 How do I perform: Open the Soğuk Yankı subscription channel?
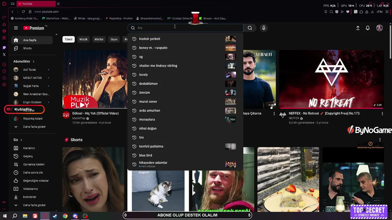32,86
